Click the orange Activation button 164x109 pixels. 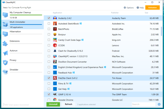(x=153, y=8)
